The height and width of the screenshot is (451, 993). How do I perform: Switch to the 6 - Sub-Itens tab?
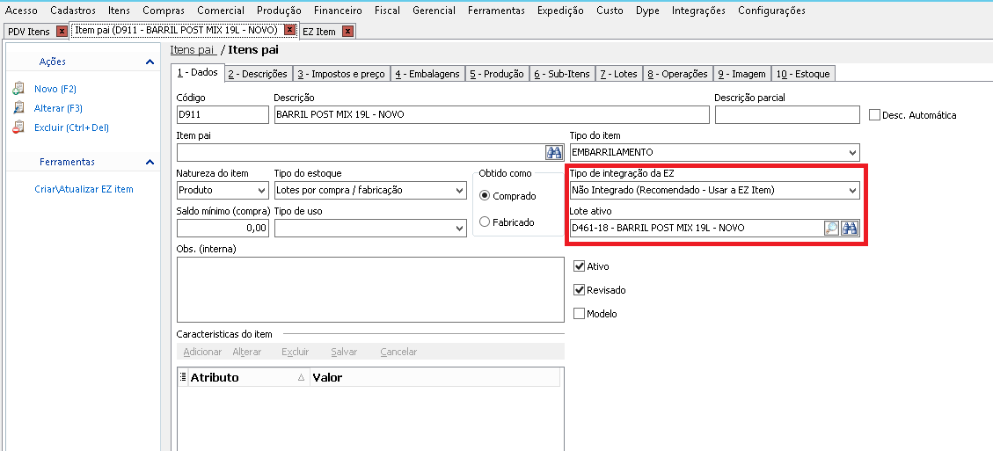click(562, 74)
